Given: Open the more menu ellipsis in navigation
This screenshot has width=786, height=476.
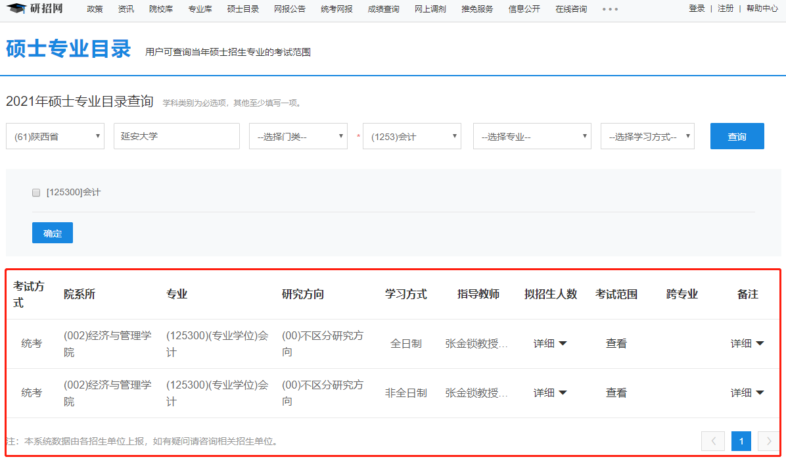Looking at the screenshot, I should pos(610,9).
